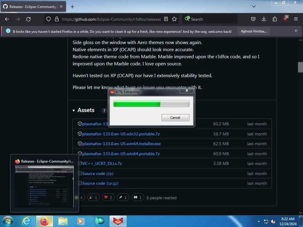Open the Firefox downloads panel
Viewport: 303px width, 227px height.
264,19
